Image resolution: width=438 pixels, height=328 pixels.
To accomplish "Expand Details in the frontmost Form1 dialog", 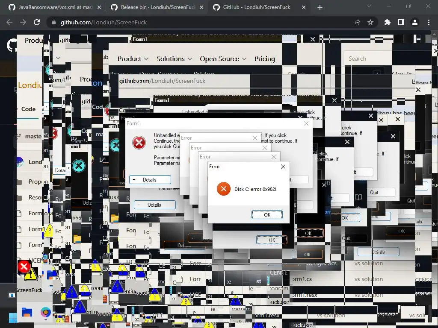I will tap(150, 180).
